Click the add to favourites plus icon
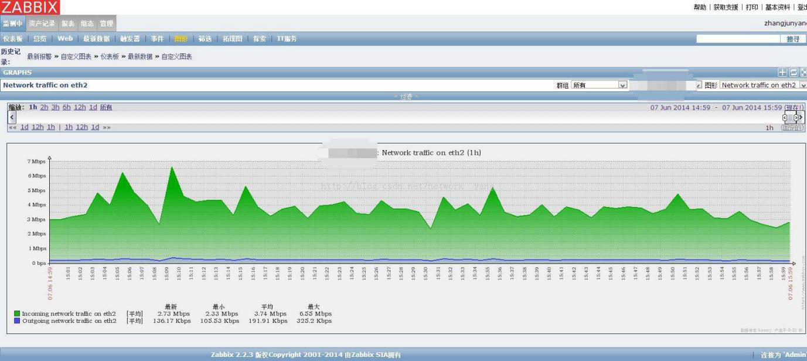 pos(782,72)
